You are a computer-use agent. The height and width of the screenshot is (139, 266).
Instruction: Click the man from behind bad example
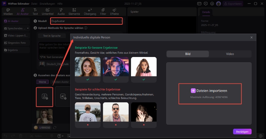88,112
